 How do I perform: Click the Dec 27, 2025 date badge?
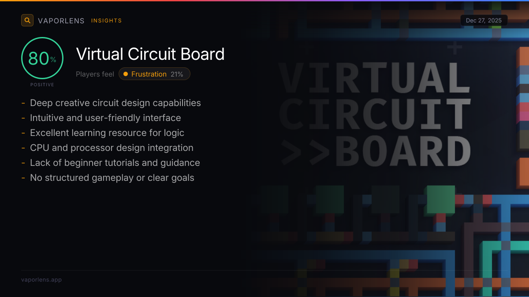click(484, 20)
